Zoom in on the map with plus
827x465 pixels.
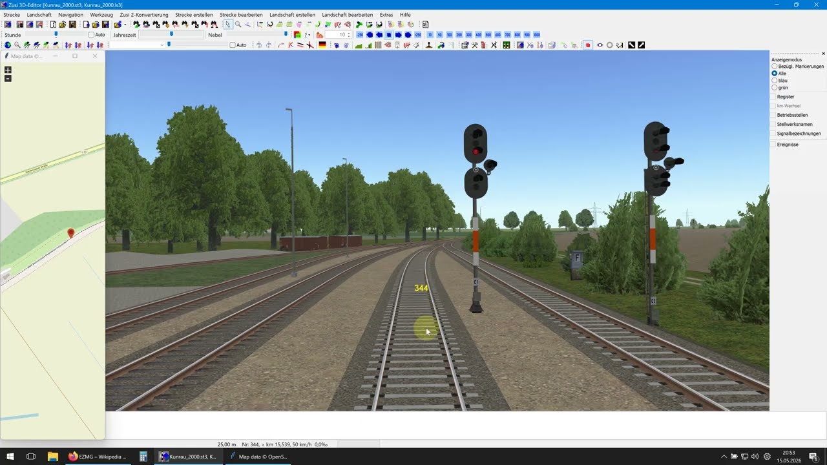pos(8,70)
